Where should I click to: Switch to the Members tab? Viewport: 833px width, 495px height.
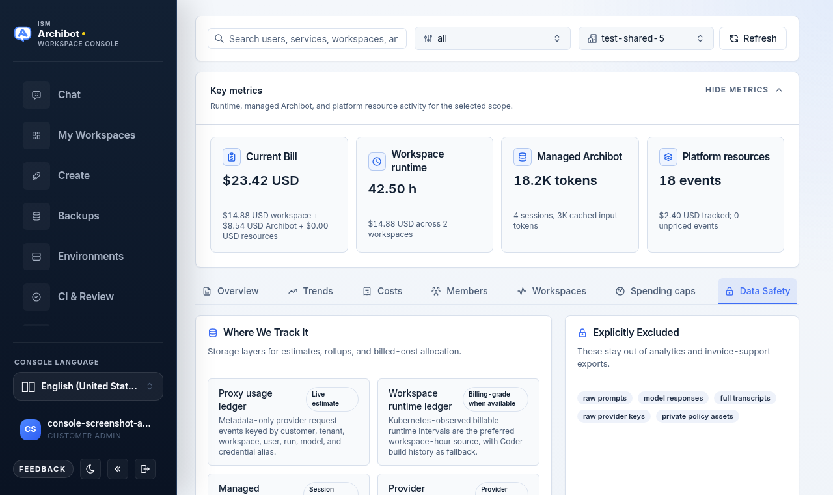point(459,291)
